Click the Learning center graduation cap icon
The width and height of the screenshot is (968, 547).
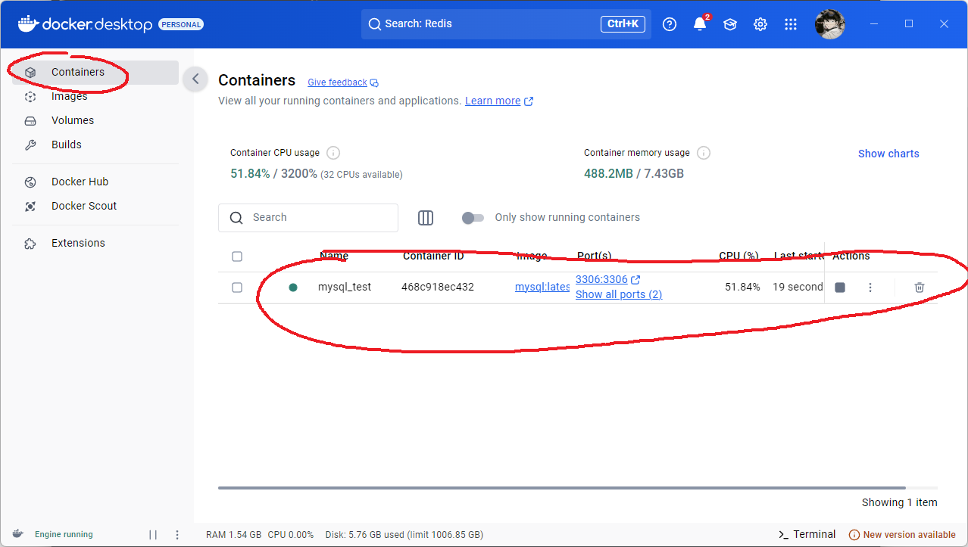730,24
